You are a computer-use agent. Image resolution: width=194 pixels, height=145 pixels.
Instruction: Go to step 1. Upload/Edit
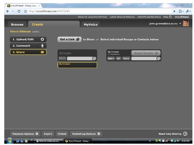(x=28, y=39)
